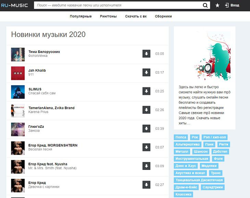Download SLIMUS Спасай себя сам
Viewport: 250px width, 198px height.
pyautogui.click(x=146, y=91)
